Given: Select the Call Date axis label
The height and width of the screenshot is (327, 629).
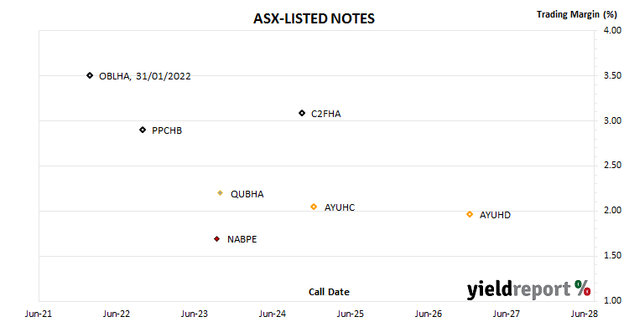Looking at the screenshot, I should (x=329, y=292).
